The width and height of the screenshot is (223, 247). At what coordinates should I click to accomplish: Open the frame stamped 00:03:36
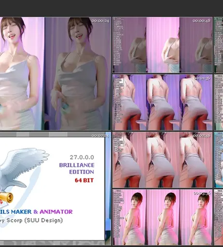163,217
